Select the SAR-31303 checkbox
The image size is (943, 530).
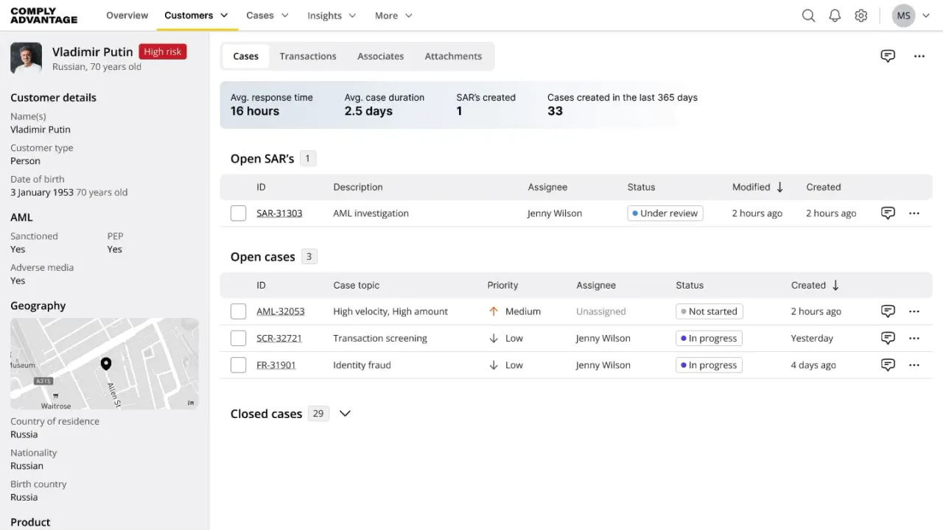pos(238,213)
